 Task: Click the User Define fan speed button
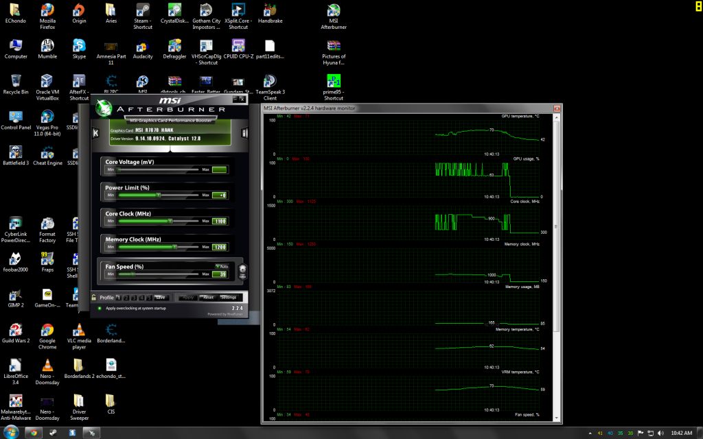click(x=242, y=270)
